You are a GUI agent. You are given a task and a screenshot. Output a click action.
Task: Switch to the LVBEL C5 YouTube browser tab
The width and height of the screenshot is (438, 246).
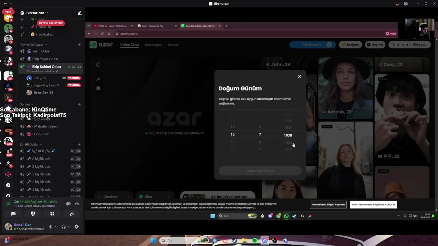[x=113, y=26]
